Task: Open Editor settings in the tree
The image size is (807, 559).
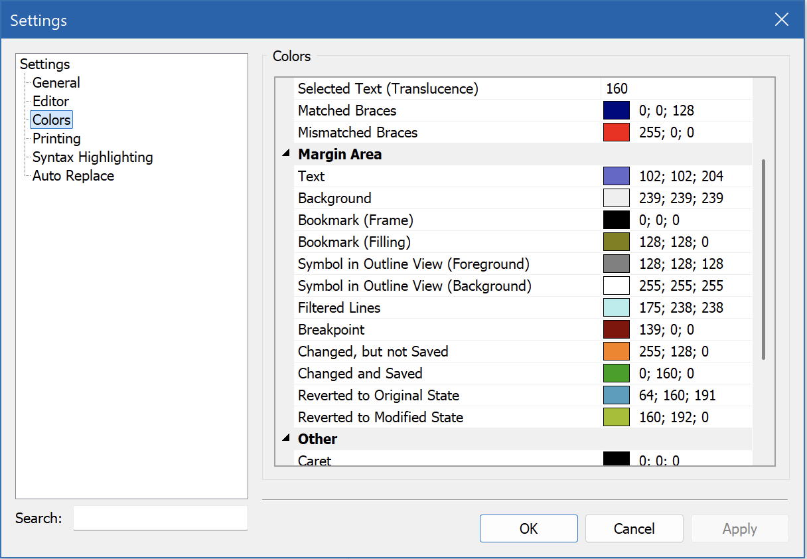Action: click(x=51, y=101)
